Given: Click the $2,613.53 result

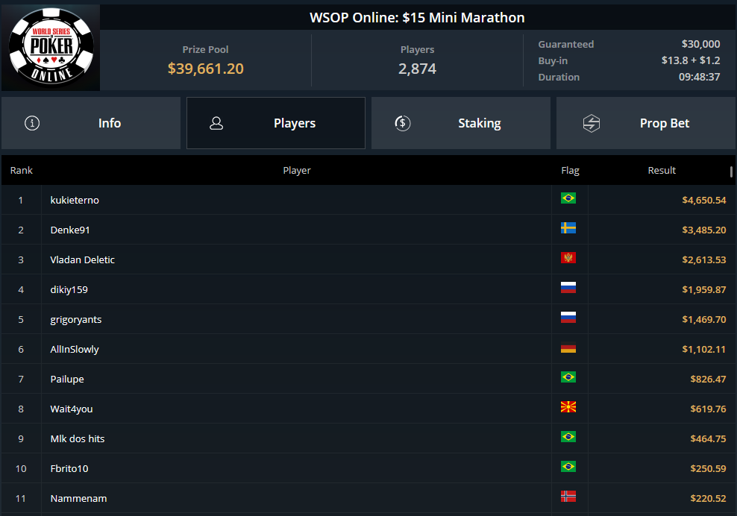Looking at the screenshot, I should pyautogui.click(x=703, y=259).
